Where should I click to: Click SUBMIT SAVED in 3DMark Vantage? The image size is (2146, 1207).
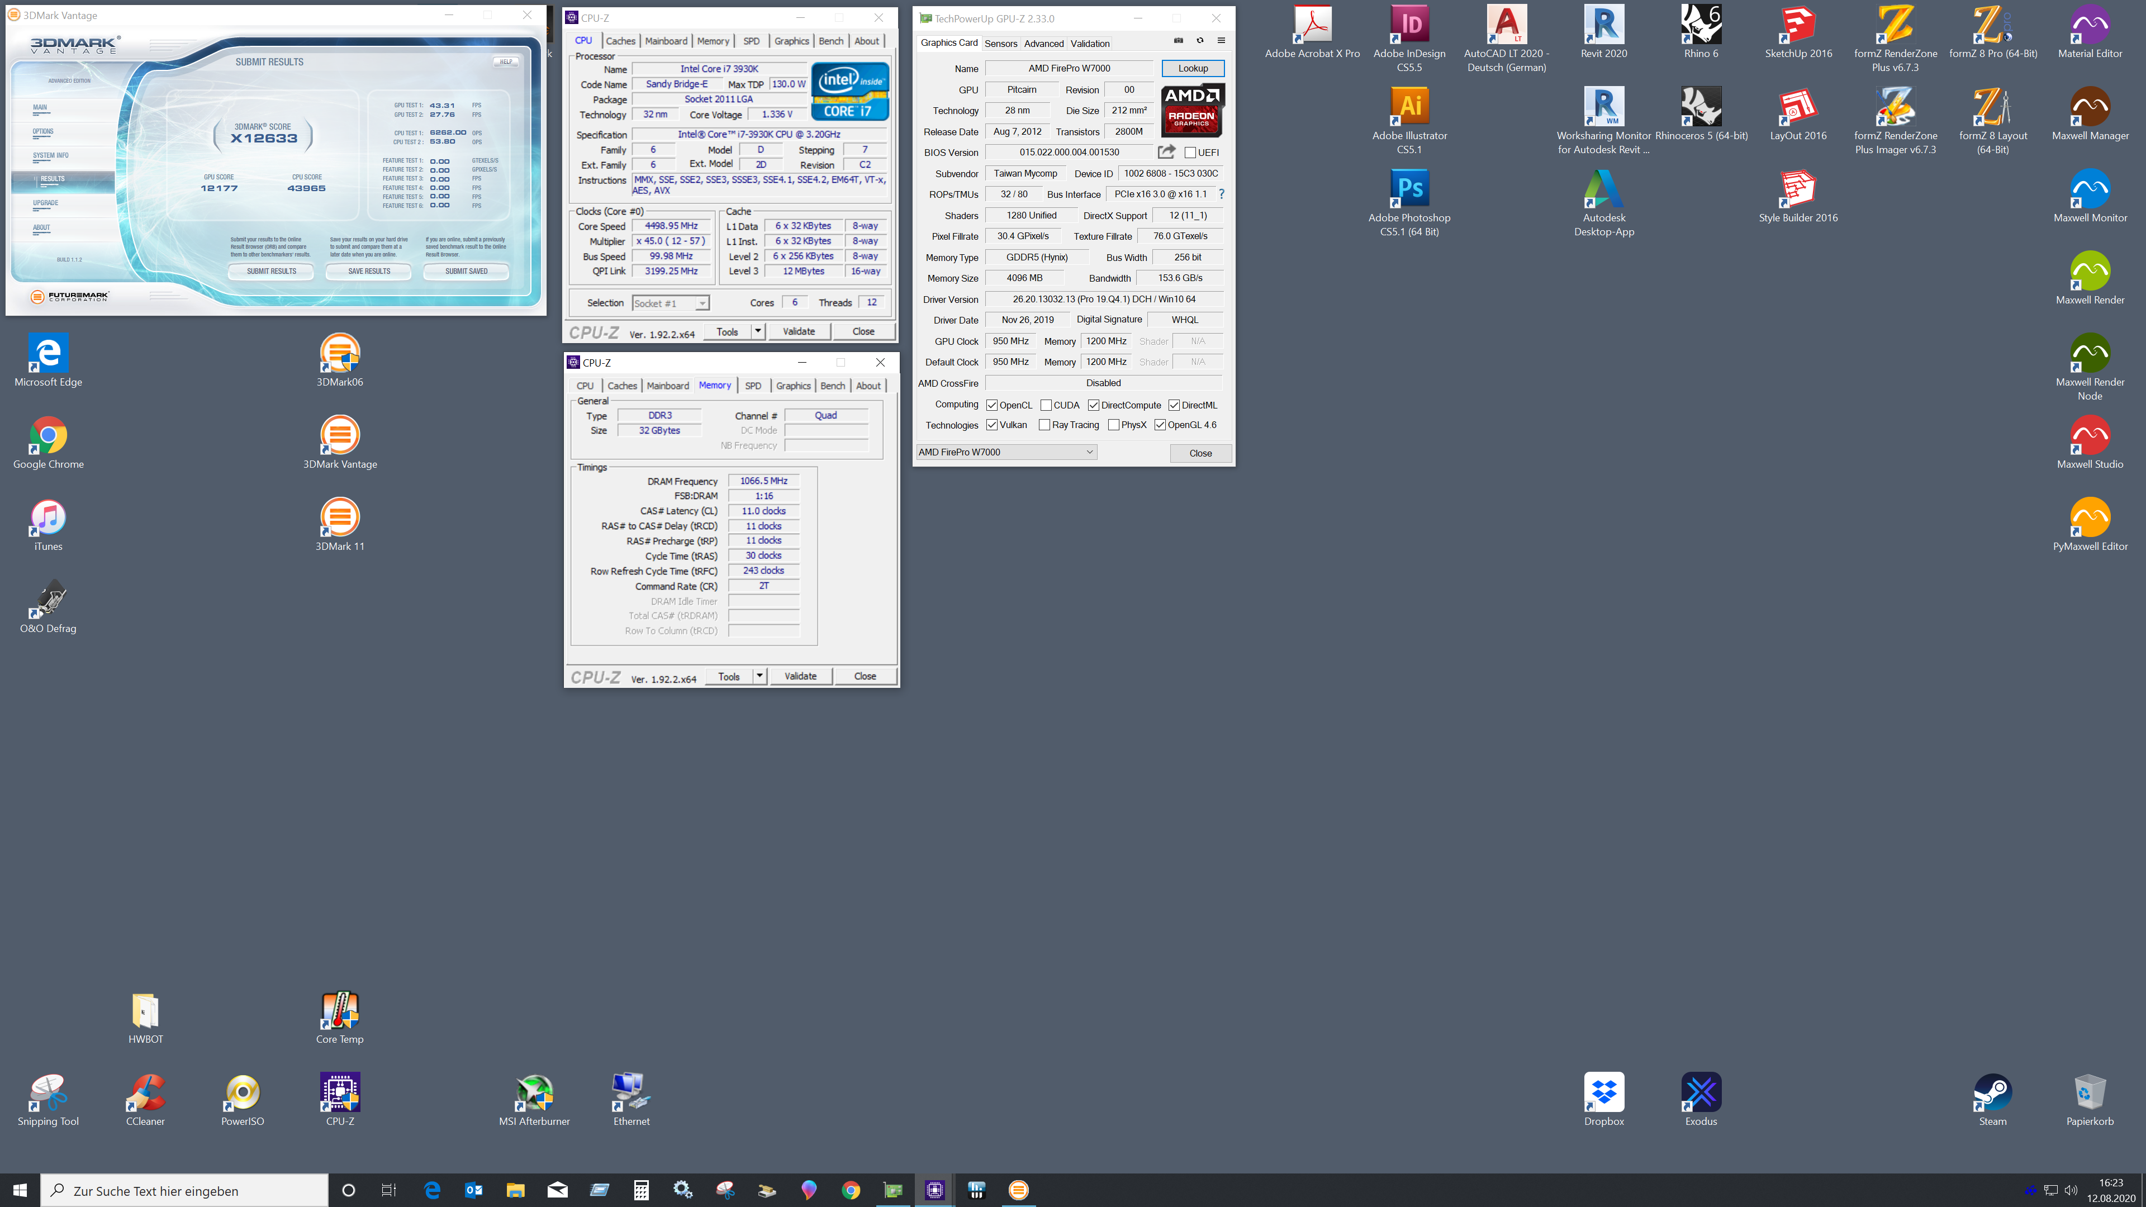[467, 270]
